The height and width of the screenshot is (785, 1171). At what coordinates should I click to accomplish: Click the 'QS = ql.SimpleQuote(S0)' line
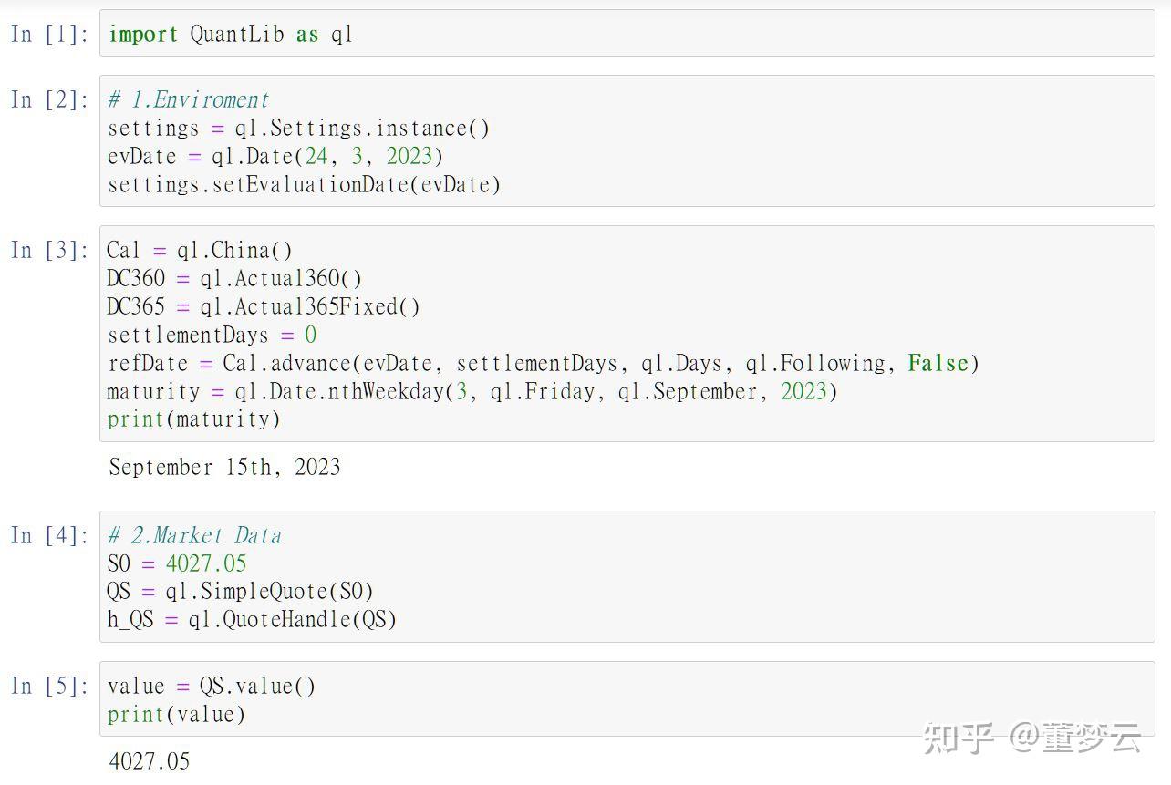(241, 592)
